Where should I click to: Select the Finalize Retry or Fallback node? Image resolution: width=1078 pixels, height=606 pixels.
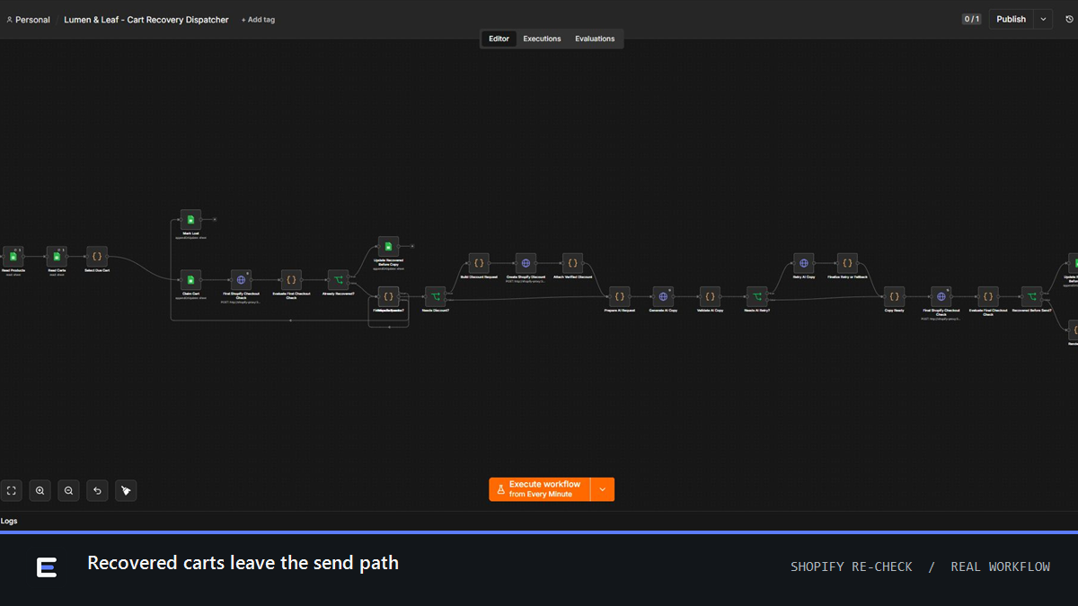pyautogui.click(x=847, y=264)
